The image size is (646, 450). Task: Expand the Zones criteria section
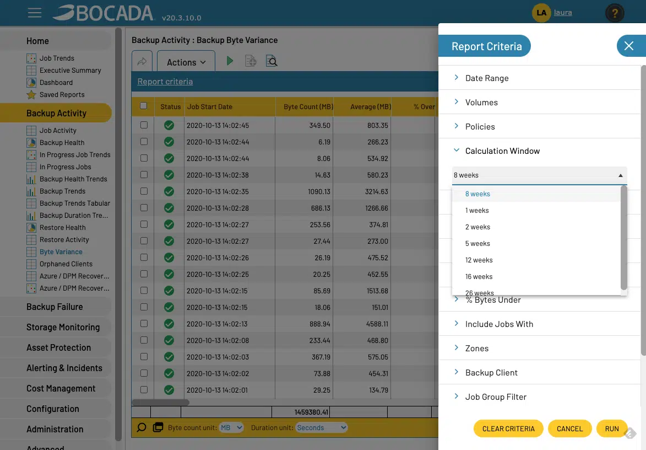pos(540,349)
